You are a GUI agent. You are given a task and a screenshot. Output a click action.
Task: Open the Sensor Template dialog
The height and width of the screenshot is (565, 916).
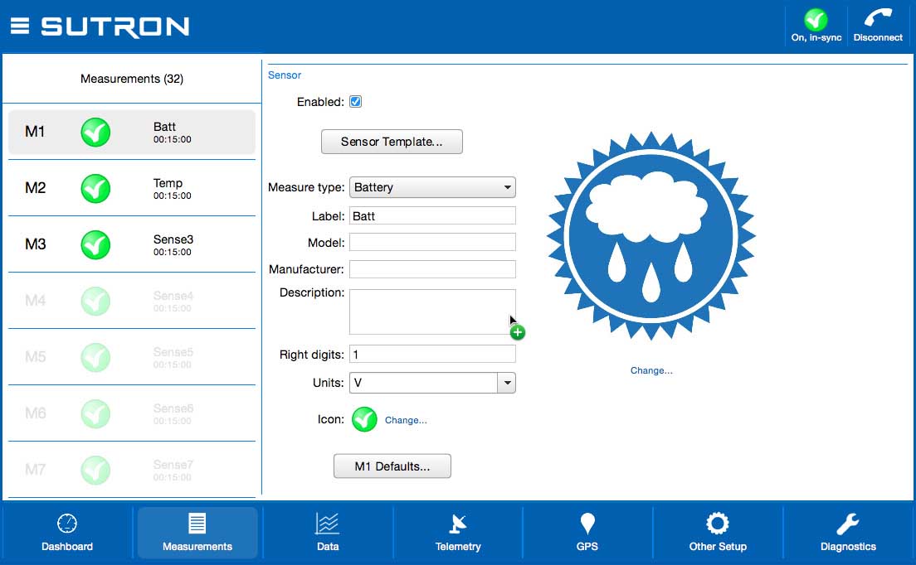click(392, 142)
